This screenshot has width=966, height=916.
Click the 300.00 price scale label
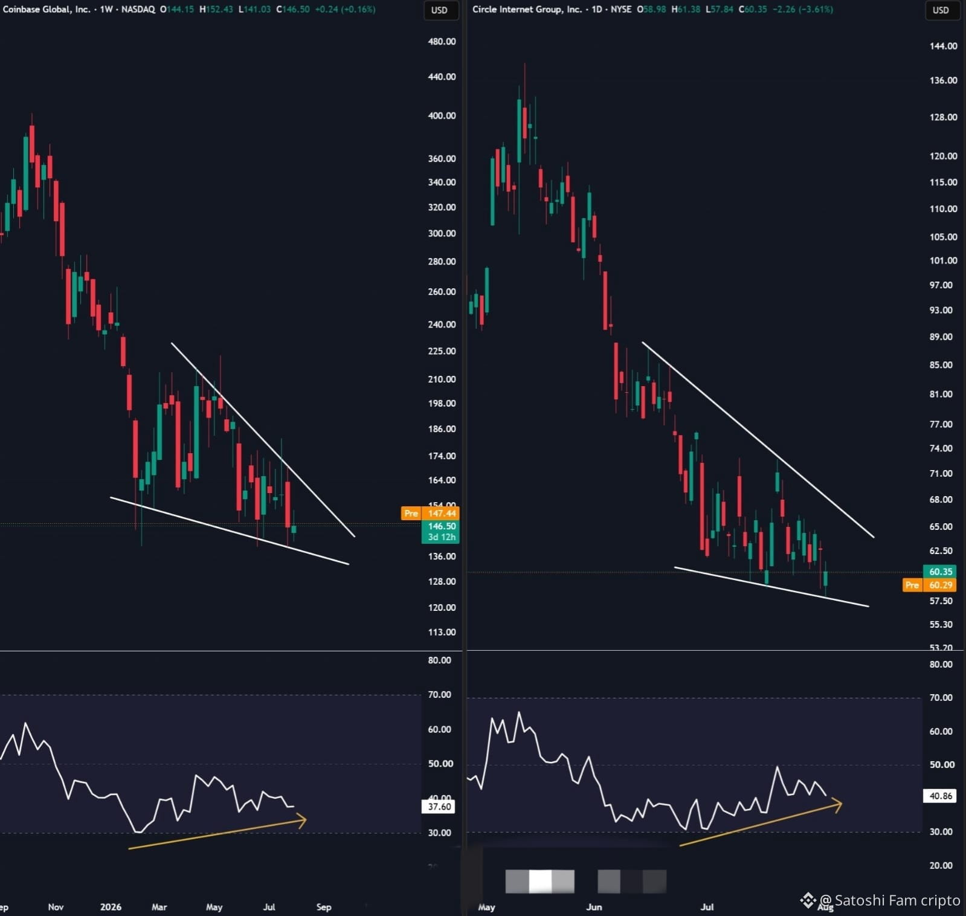442,233
